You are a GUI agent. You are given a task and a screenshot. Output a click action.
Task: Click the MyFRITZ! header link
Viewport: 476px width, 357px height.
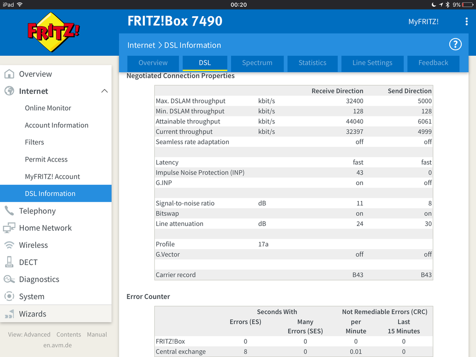pyautogui.click(x=423, y=21)
